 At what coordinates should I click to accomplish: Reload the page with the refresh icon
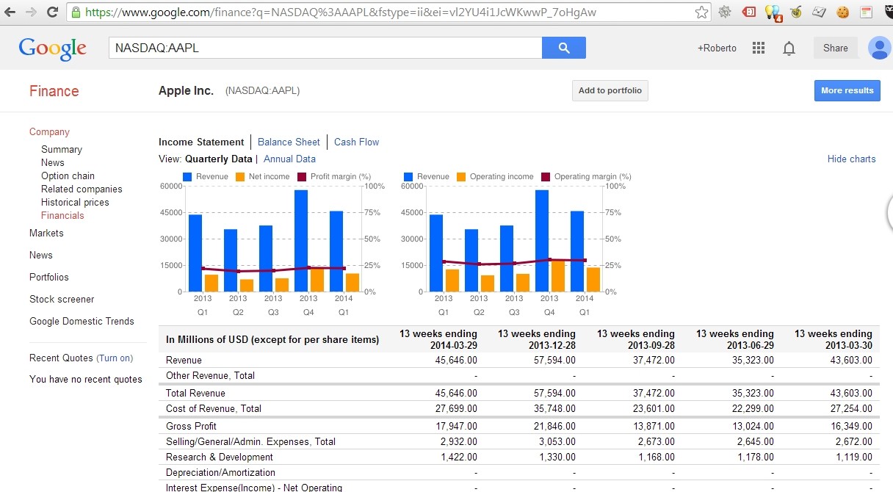[x=52, y=12]
